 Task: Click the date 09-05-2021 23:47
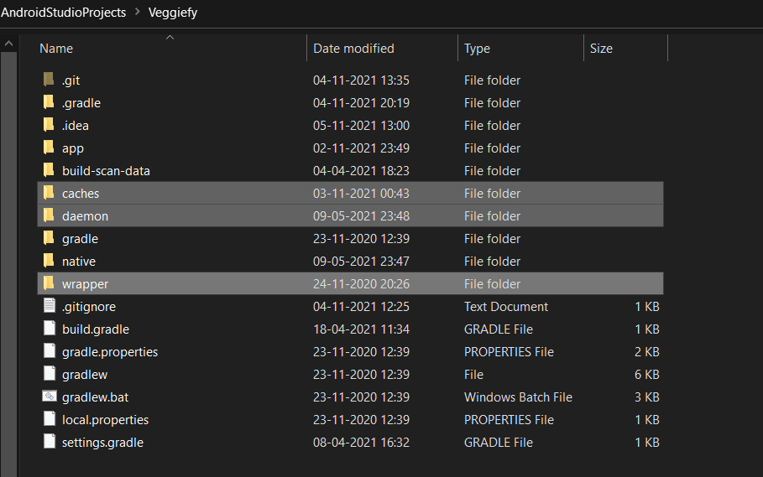point(361,262)
